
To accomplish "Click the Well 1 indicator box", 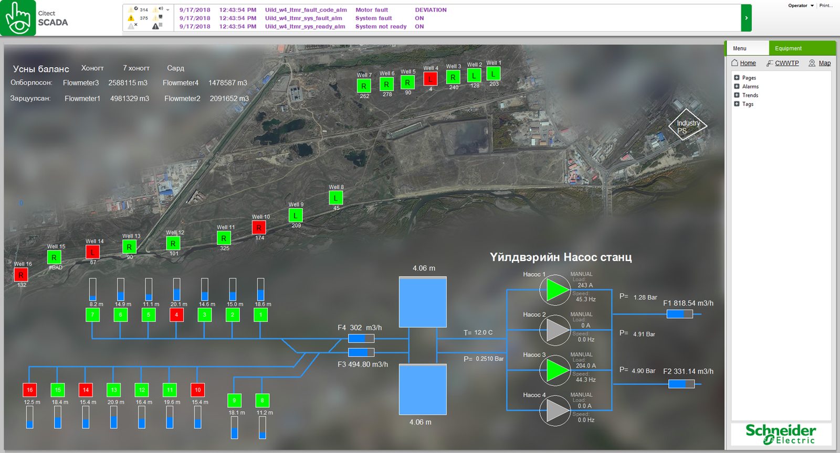I will point(493,74).
